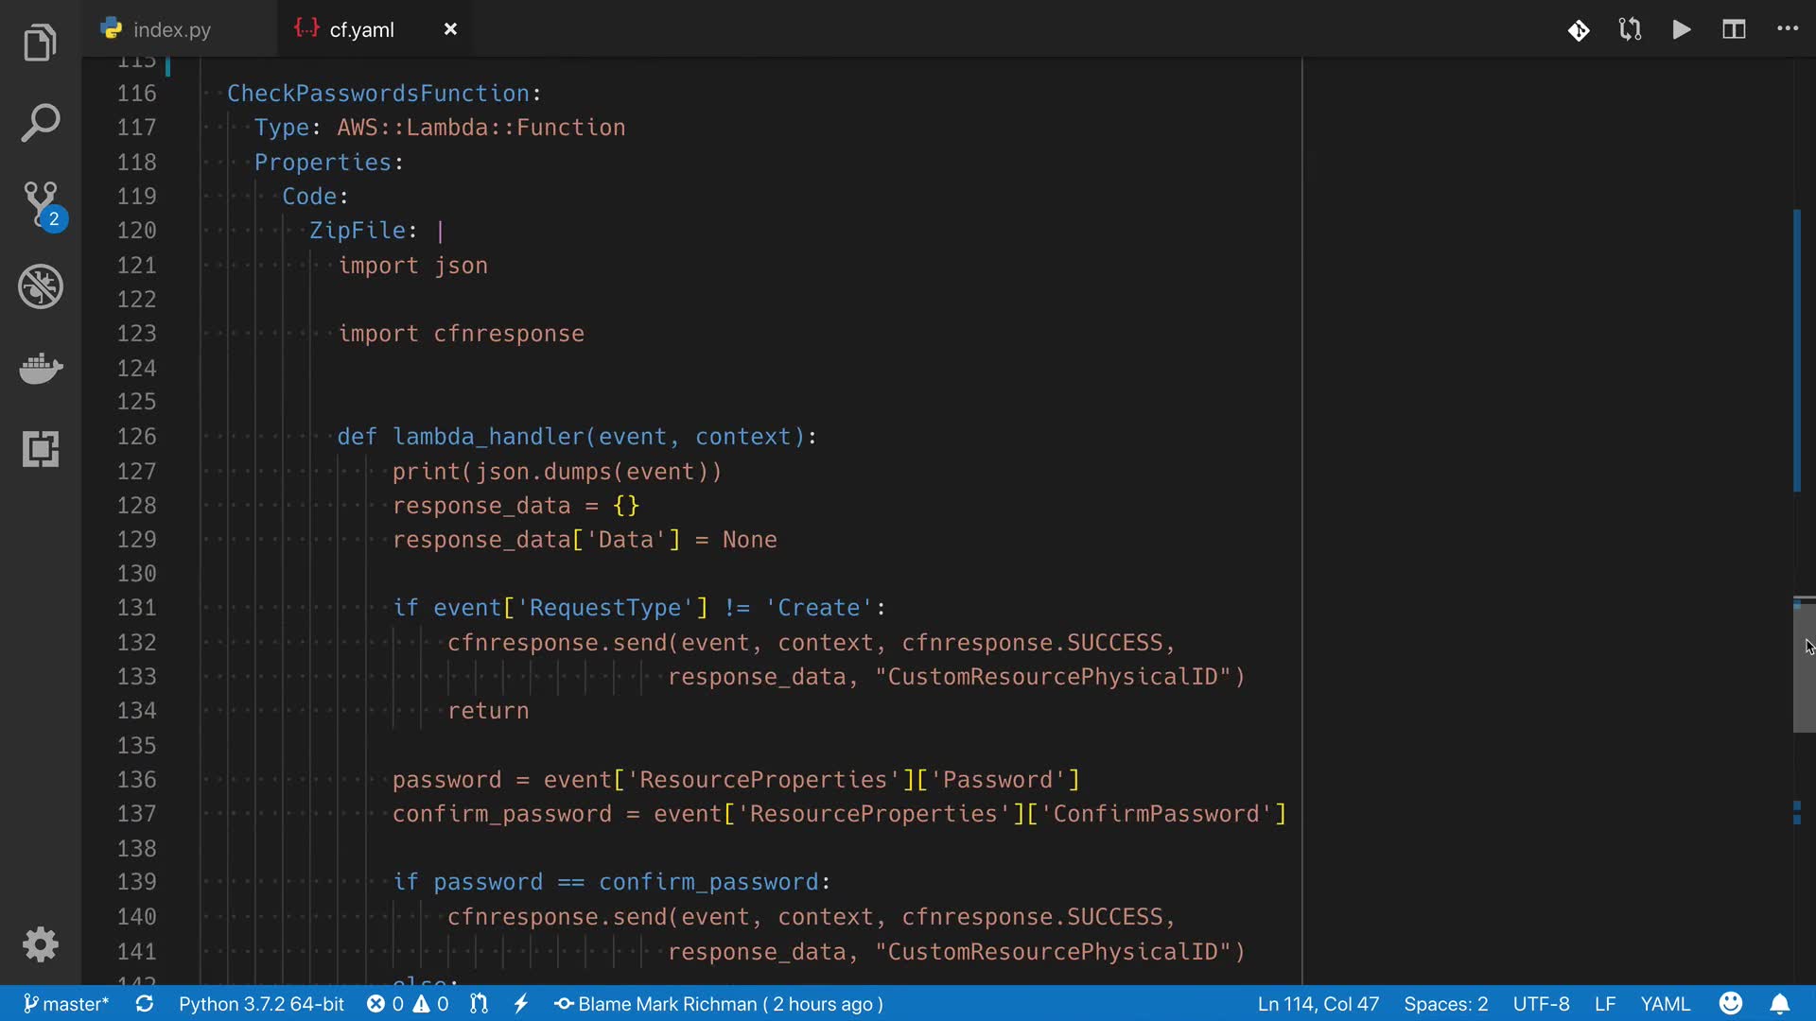Viewport: 1816px width, 1021px height.
Task: Click the run play icon in the editor title bar
Action: [1681, 30]
